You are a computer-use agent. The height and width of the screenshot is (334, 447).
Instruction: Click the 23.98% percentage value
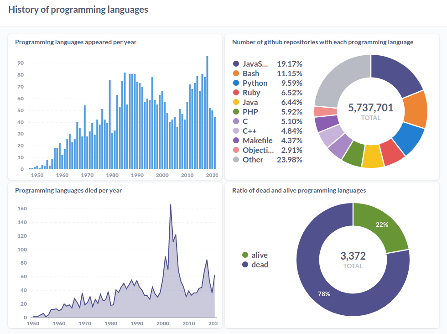point(289,160)
